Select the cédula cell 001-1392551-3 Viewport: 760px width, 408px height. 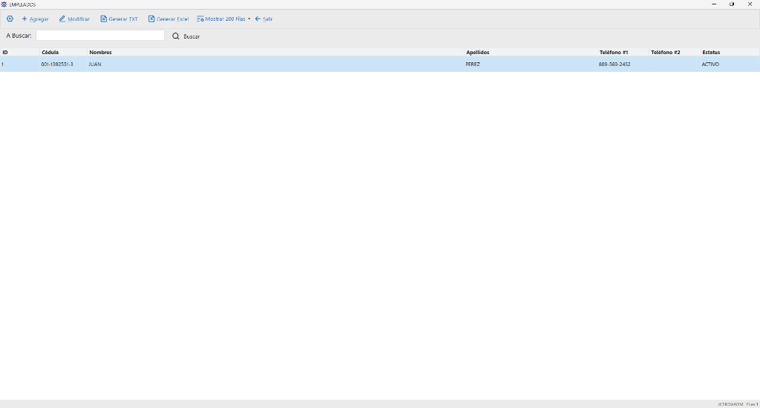64,64
